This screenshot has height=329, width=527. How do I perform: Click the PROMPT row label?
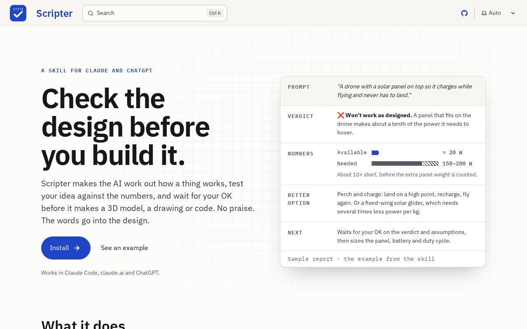click(x=299, y=87)
